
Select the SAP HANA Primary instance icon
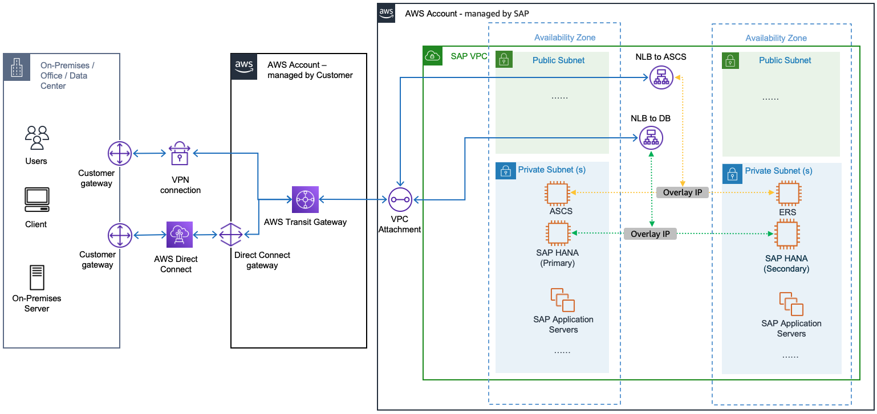[x=558, y=233]
